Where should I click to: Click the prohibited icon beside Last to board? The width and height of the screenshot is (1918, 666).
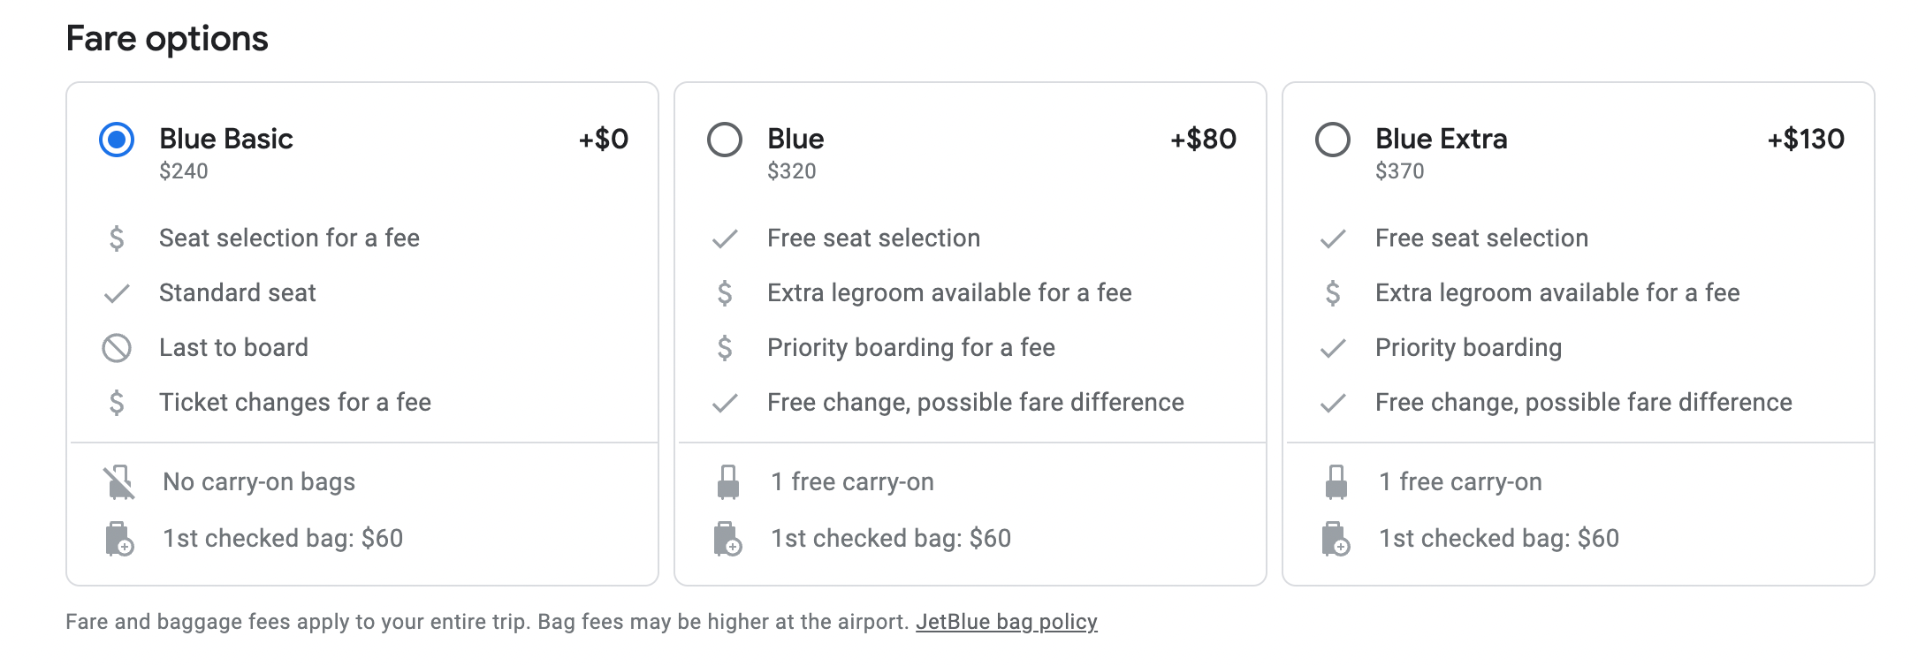coord(117,348)
